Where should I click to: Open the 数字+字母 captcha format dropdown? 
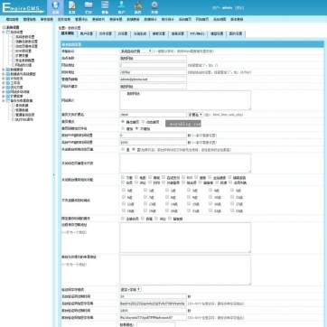(x=130, y=289)
